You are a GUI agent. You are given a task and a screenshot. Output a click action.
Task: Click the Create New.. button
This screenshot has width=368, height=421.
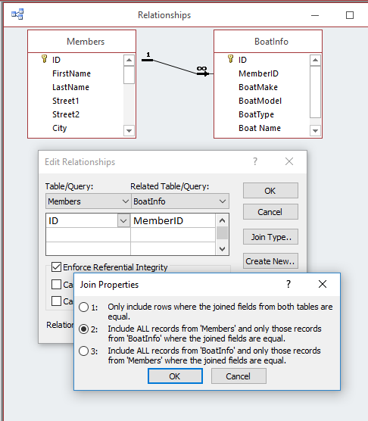(270, 261)
